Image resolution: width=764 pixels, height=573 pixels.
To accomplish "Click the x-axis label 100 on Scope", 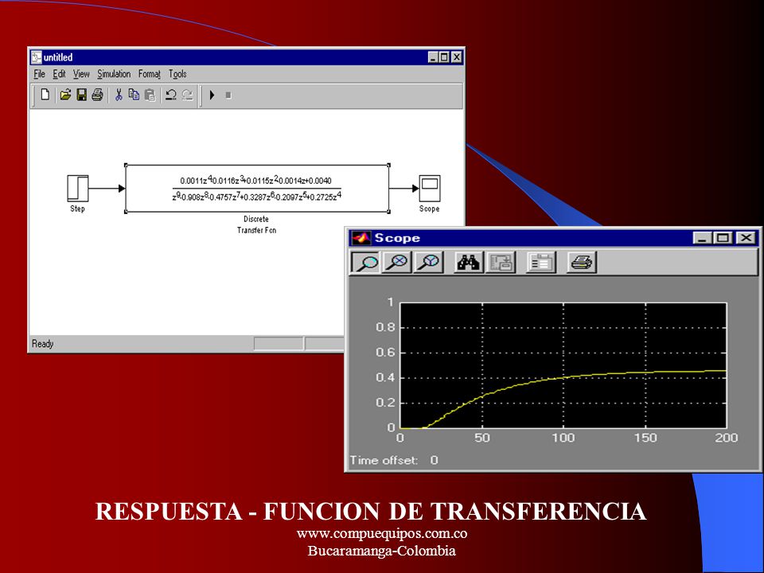I will 563,438.
